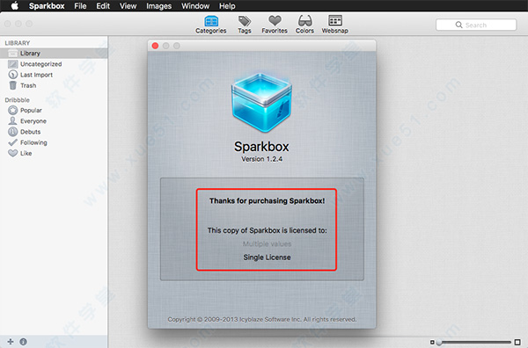Open the Uncategorized sidebar entry
This screenshot has width=528, height=348.
54,64
